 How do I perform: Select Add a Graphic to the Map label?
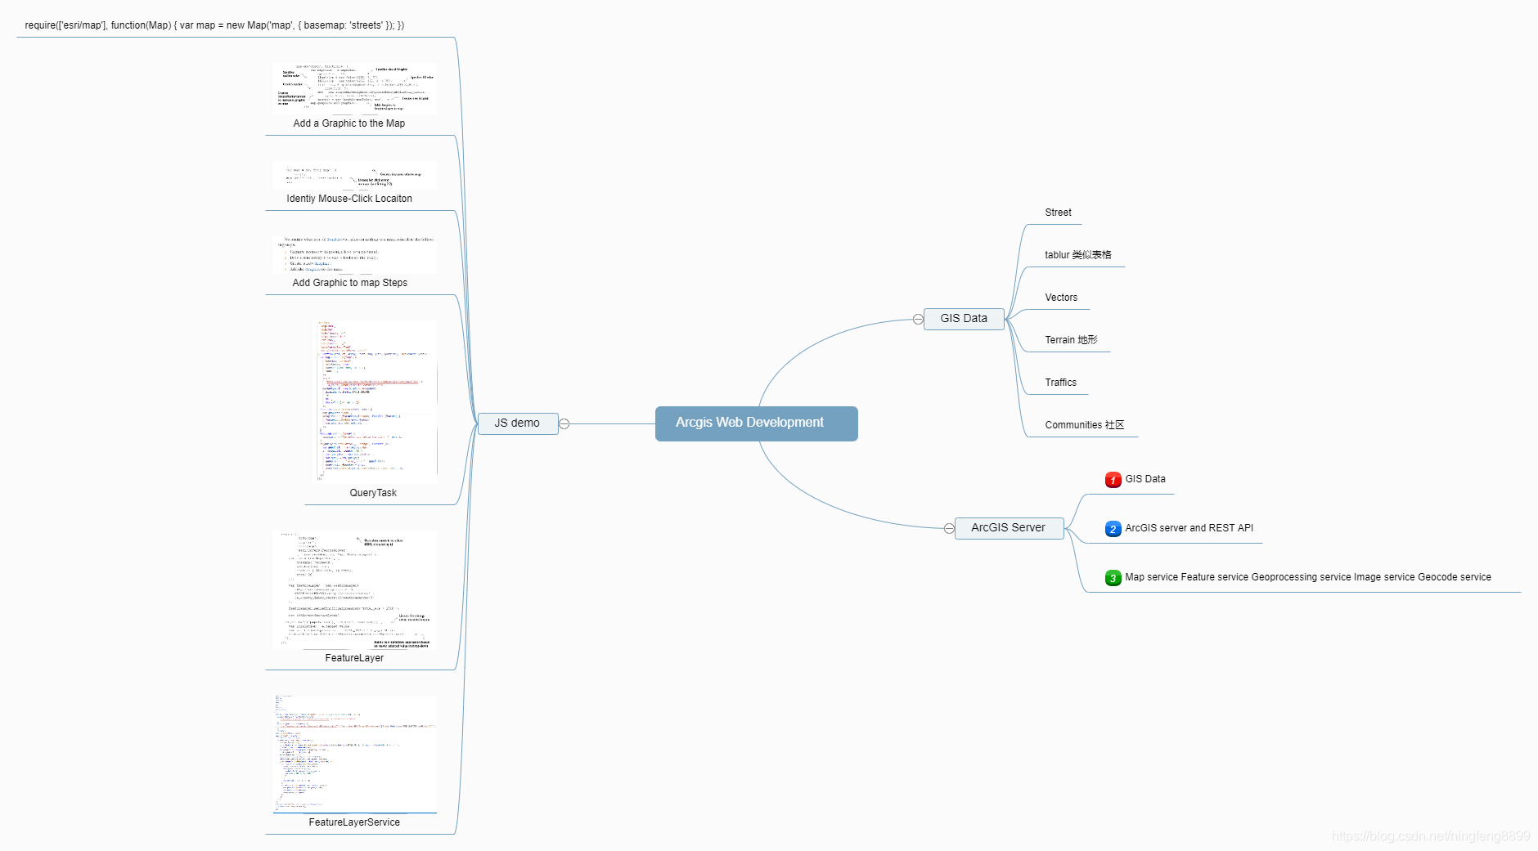[x=349, y=123]
